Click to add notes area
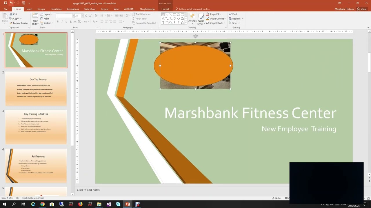This screenshot has width=371, height=208. click(88, 190)
